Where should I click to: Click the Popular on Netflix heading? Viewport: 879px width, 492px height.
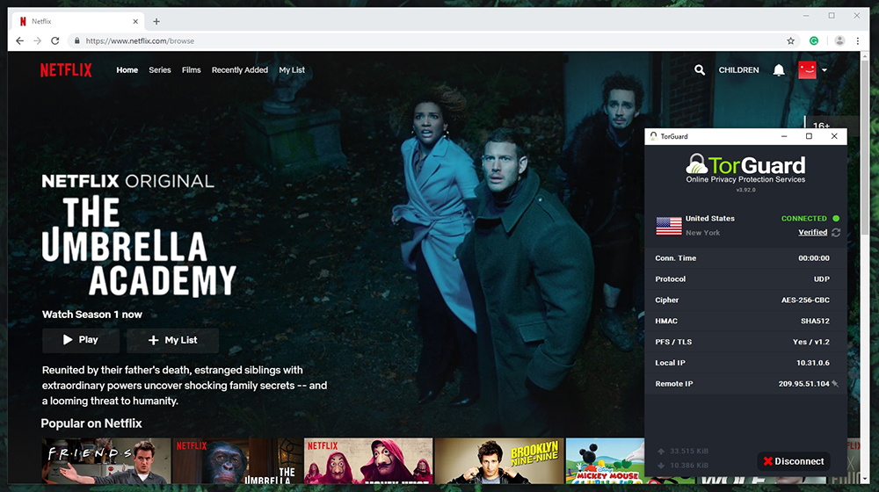pos(91,423)
